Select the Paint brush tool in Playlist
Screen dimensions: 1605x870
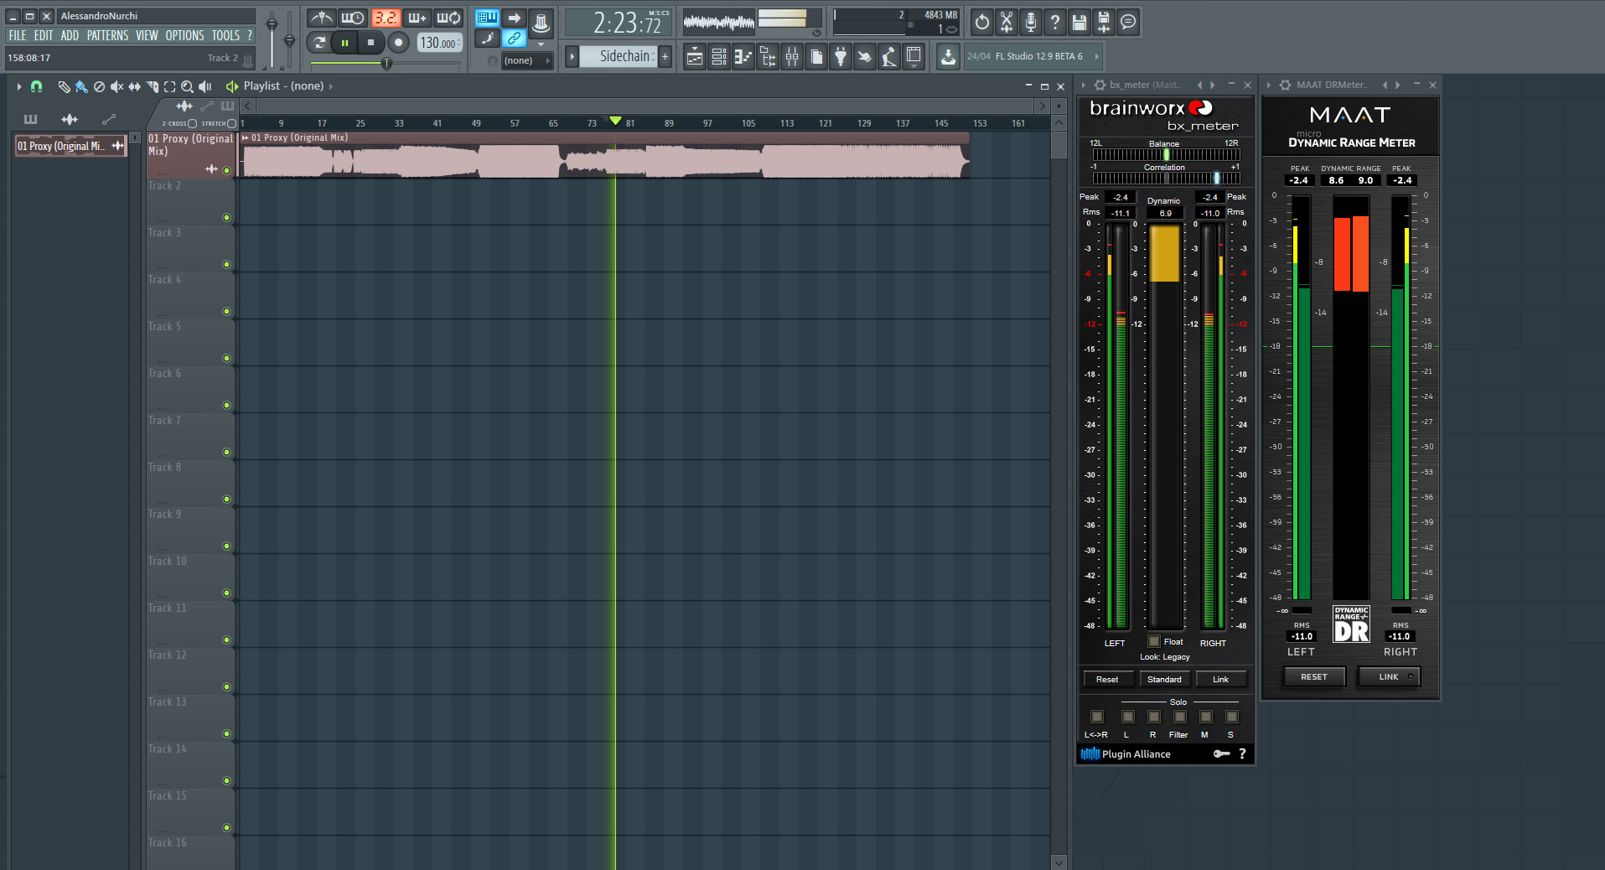coord(81,86)
